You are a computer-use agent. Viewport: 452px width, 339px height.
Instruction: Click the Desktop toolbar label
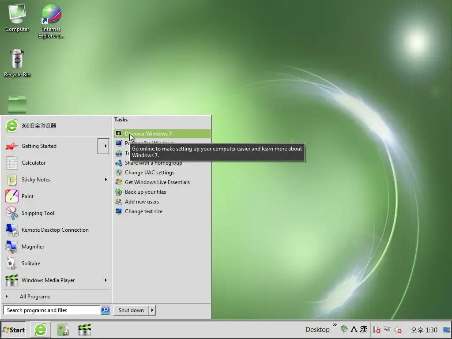(x=317, y=330)
